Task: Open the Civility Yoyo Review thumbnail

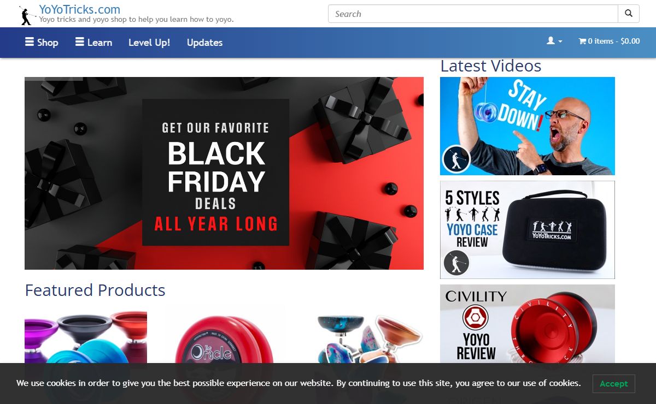Action: click(x=528, y=324)
